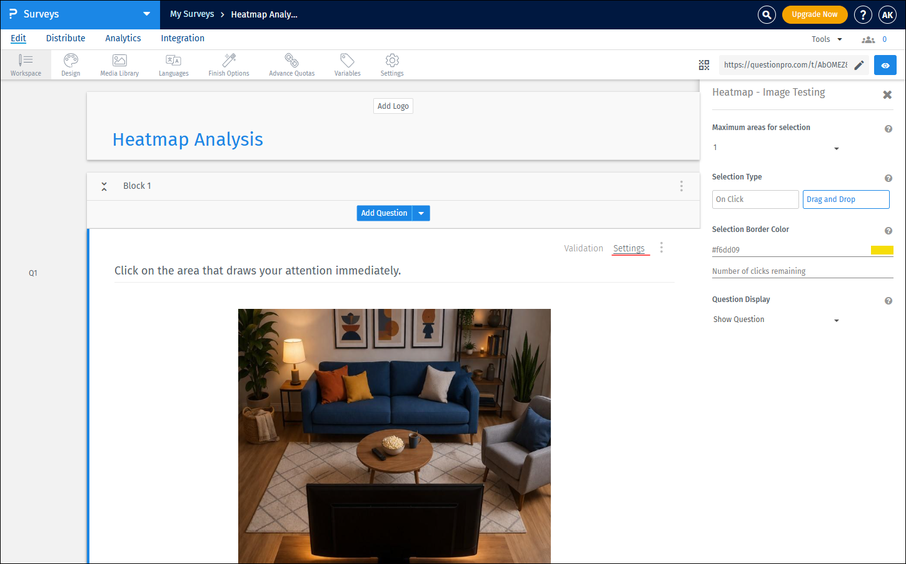This screenshot has width=906, height=564.
Task: Open the Design settings
Action: click(x=70, y=64)
